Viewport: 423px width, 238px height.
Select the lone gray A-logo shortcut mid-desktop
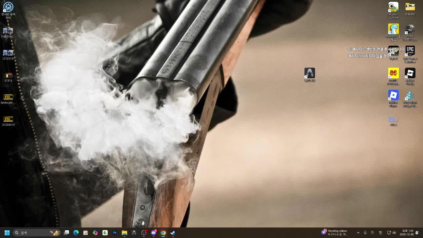coord(310,75)
